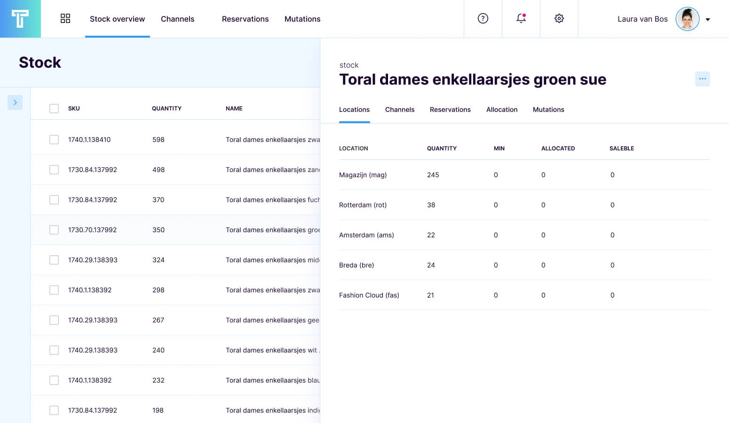Check the box for quantity 498 row
The image size is (729, 423).
(54, 170)
